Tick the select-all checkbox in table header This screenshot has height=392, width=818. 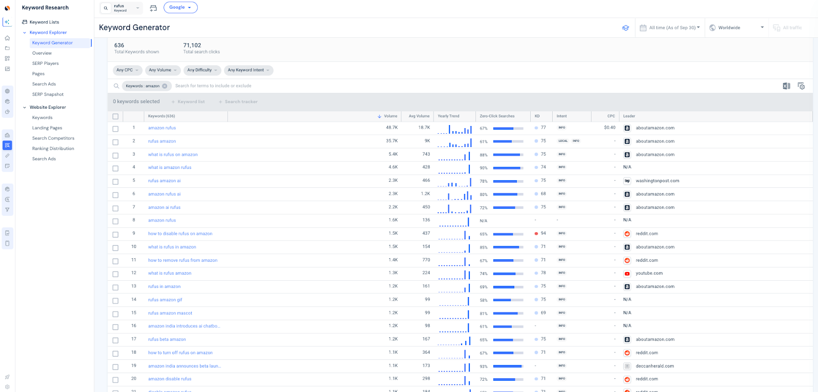click(116, 116)
